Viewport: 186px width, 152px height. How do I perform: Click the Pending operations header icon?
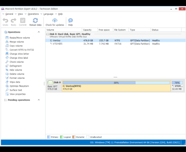point(6,100)
